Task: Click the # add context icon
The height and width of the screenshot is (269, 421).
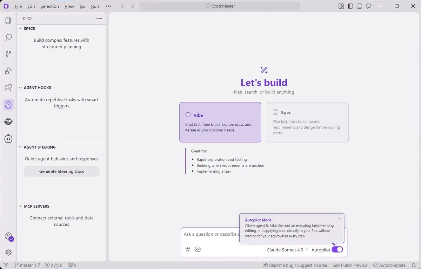Action: pyautogui.click(x=188, y=249)
